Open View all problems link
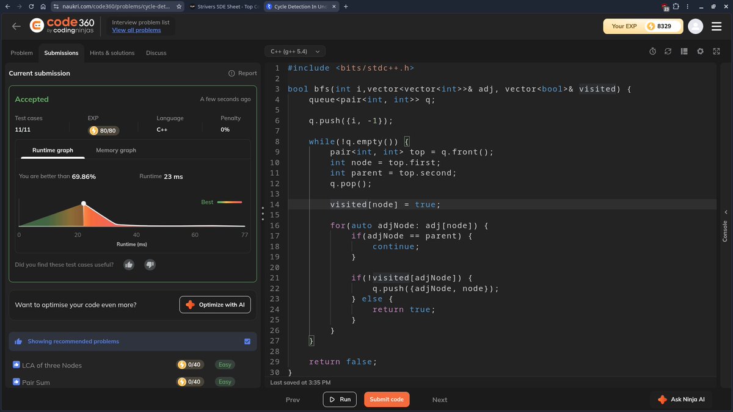733x412 pixels. tap(137, 30)
